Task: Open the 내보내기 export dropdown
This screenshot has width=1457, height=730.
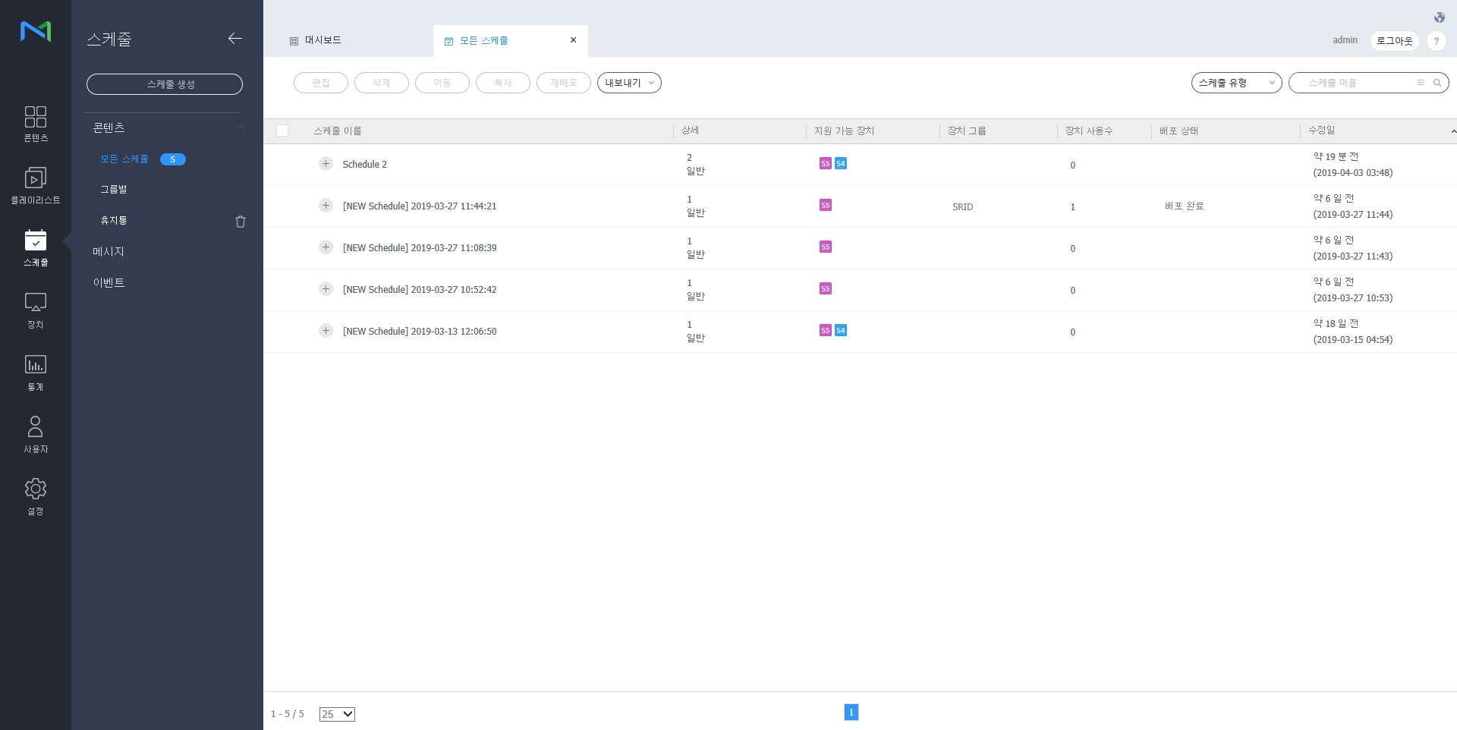Action: (x=628, y=83)
